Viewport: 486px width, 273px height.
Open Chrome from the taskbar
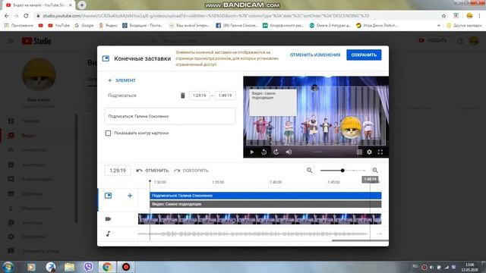(x=107, y=267)
